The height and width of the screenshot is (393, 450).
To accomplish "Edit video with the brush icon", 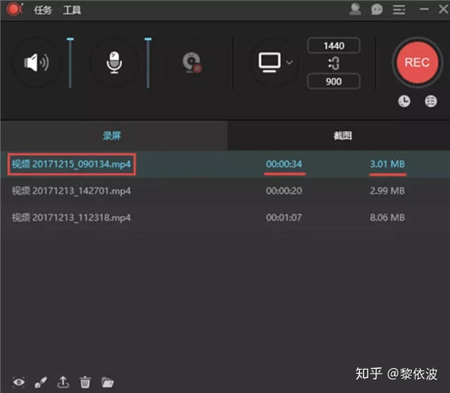I will click(40, 382).
